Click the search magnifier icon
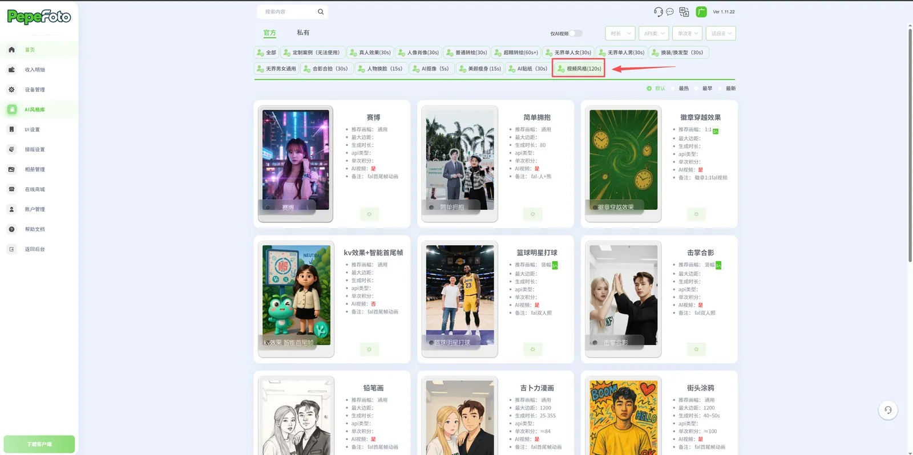Image resolution: width=913 pixels, height=455 pixels. coord(321,11)
